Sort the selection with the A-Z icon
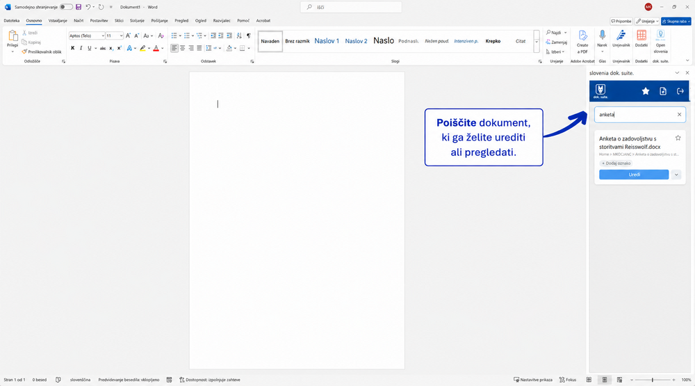Image resolution: width=695 pixels, height=386 pixels. point(239,35)
